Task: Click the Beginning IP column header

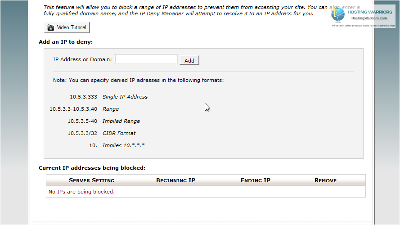Action: (175, 180)
